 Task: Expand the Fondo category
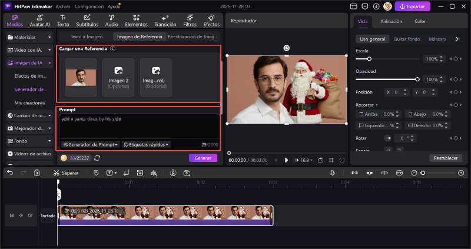29,141
